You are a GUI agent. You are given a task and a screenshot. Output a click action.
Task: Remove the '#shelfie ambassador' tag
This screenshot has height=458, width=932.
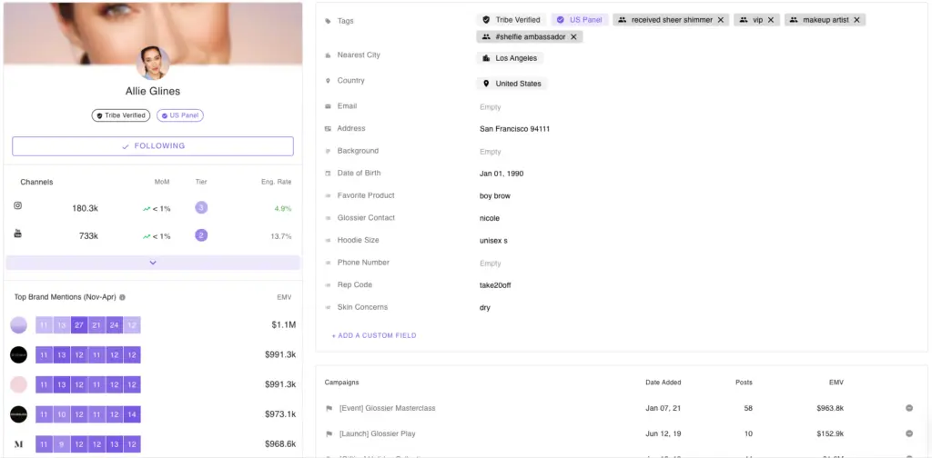(573, 37)
